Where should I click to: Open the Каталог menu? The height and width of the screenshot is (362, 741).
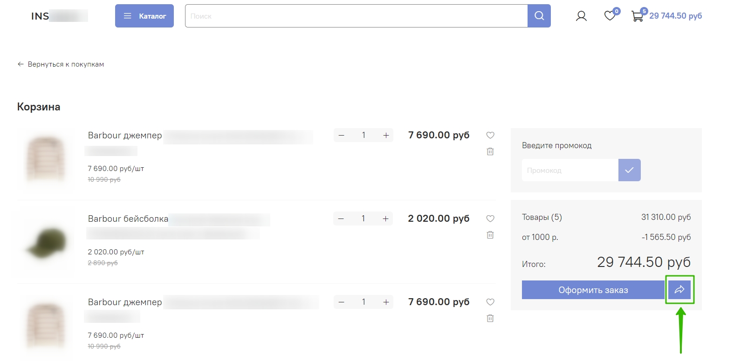click(x=144, y=16)
